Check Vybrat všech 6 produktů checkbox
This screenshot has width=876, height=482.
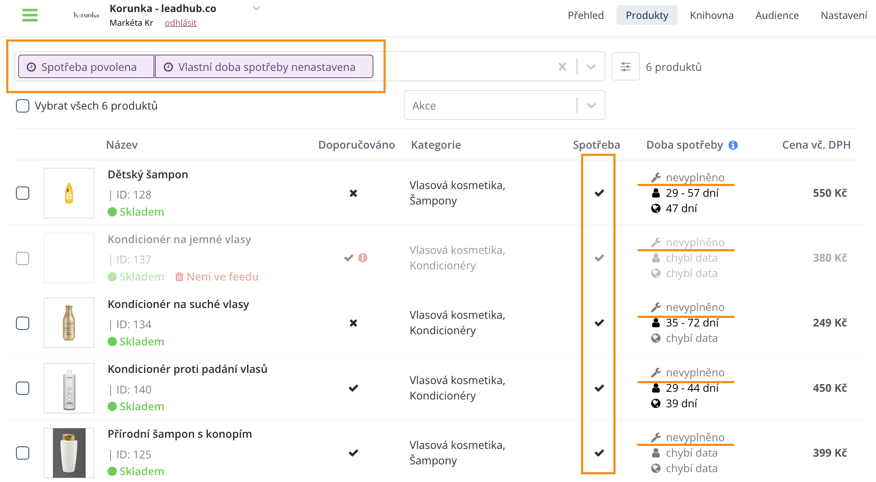click(x=22, y=106)
